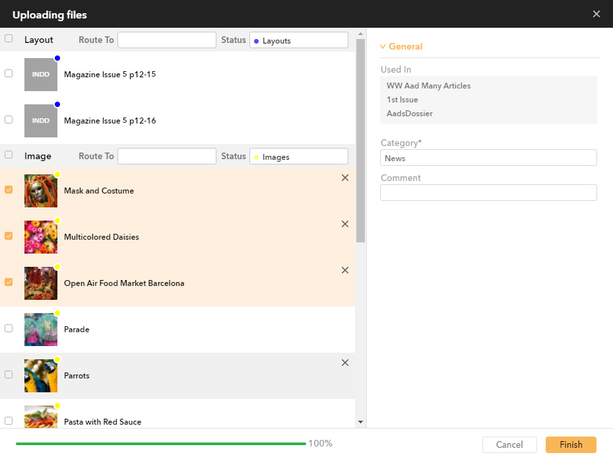
Task: Click the Comment input field
Action: point(488,192)
